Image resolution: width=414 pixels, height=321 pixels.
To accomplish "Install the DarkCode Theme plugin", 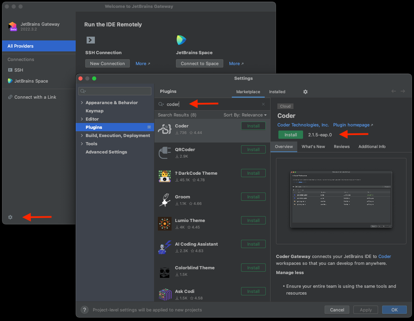I will pos(253,173).
